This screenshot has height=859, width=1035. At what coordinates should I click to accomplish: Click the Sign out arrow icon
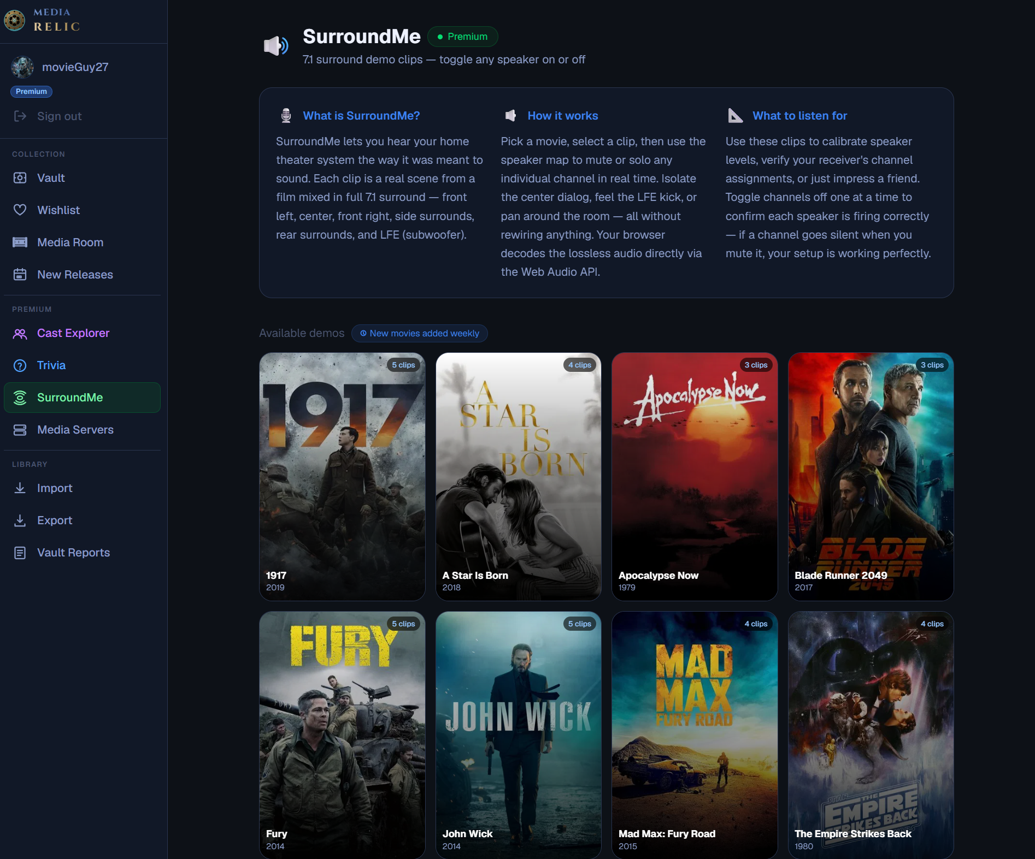(x=20, y=116)
